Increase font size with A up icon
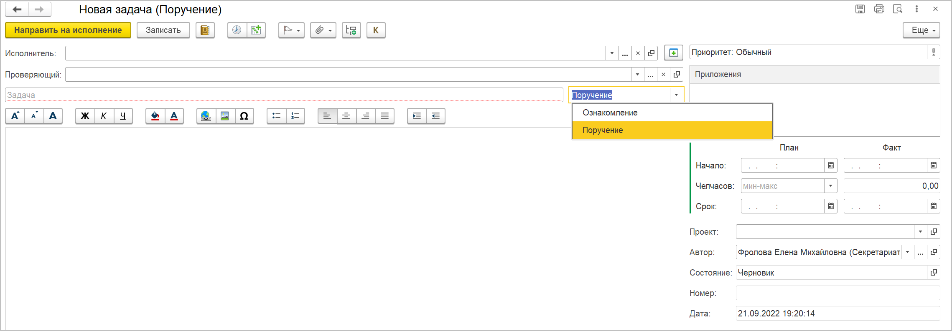The width and height of the screenshot is (952, 331). (x=15, y=115)
